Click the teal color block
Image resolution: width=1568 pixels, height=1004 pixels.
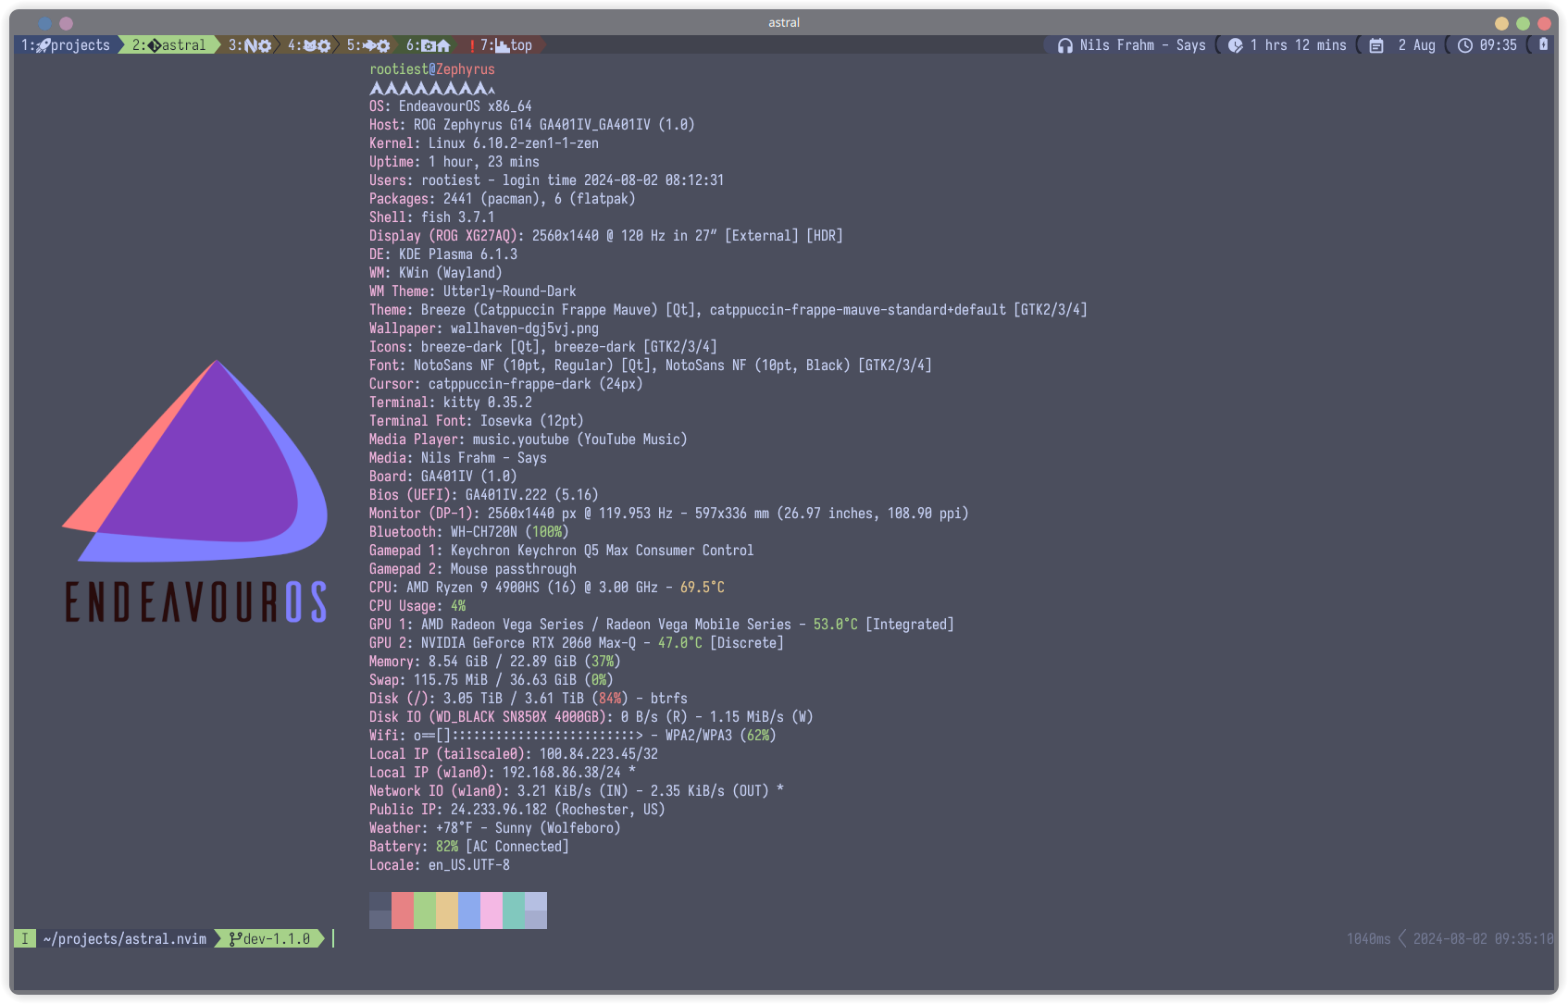pos(514,911)
